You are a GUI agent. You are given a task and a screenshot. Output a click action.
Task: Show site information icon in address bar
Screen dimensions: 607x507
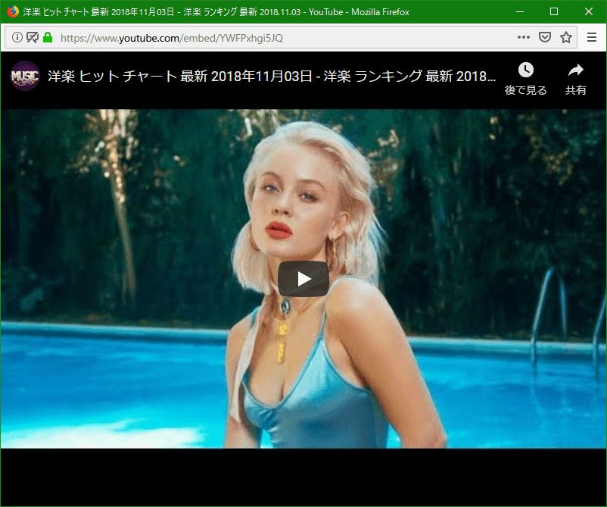pos(17,38)
